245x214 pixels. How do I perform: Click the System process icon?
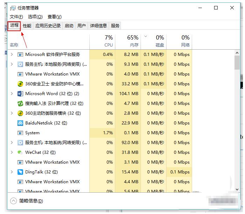click(20, 133)
